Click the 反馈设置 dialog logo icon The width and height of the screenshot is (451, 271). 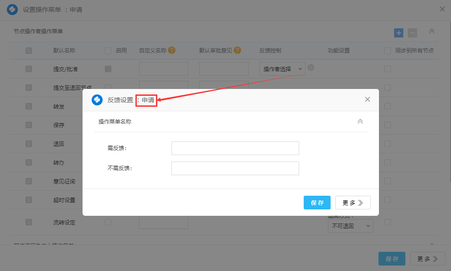(x=97, y=100)
